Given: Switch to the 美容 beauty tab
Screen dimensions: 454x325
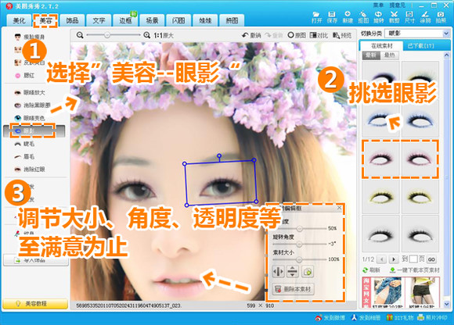Looking at the screenshot, I should (45, 20).
